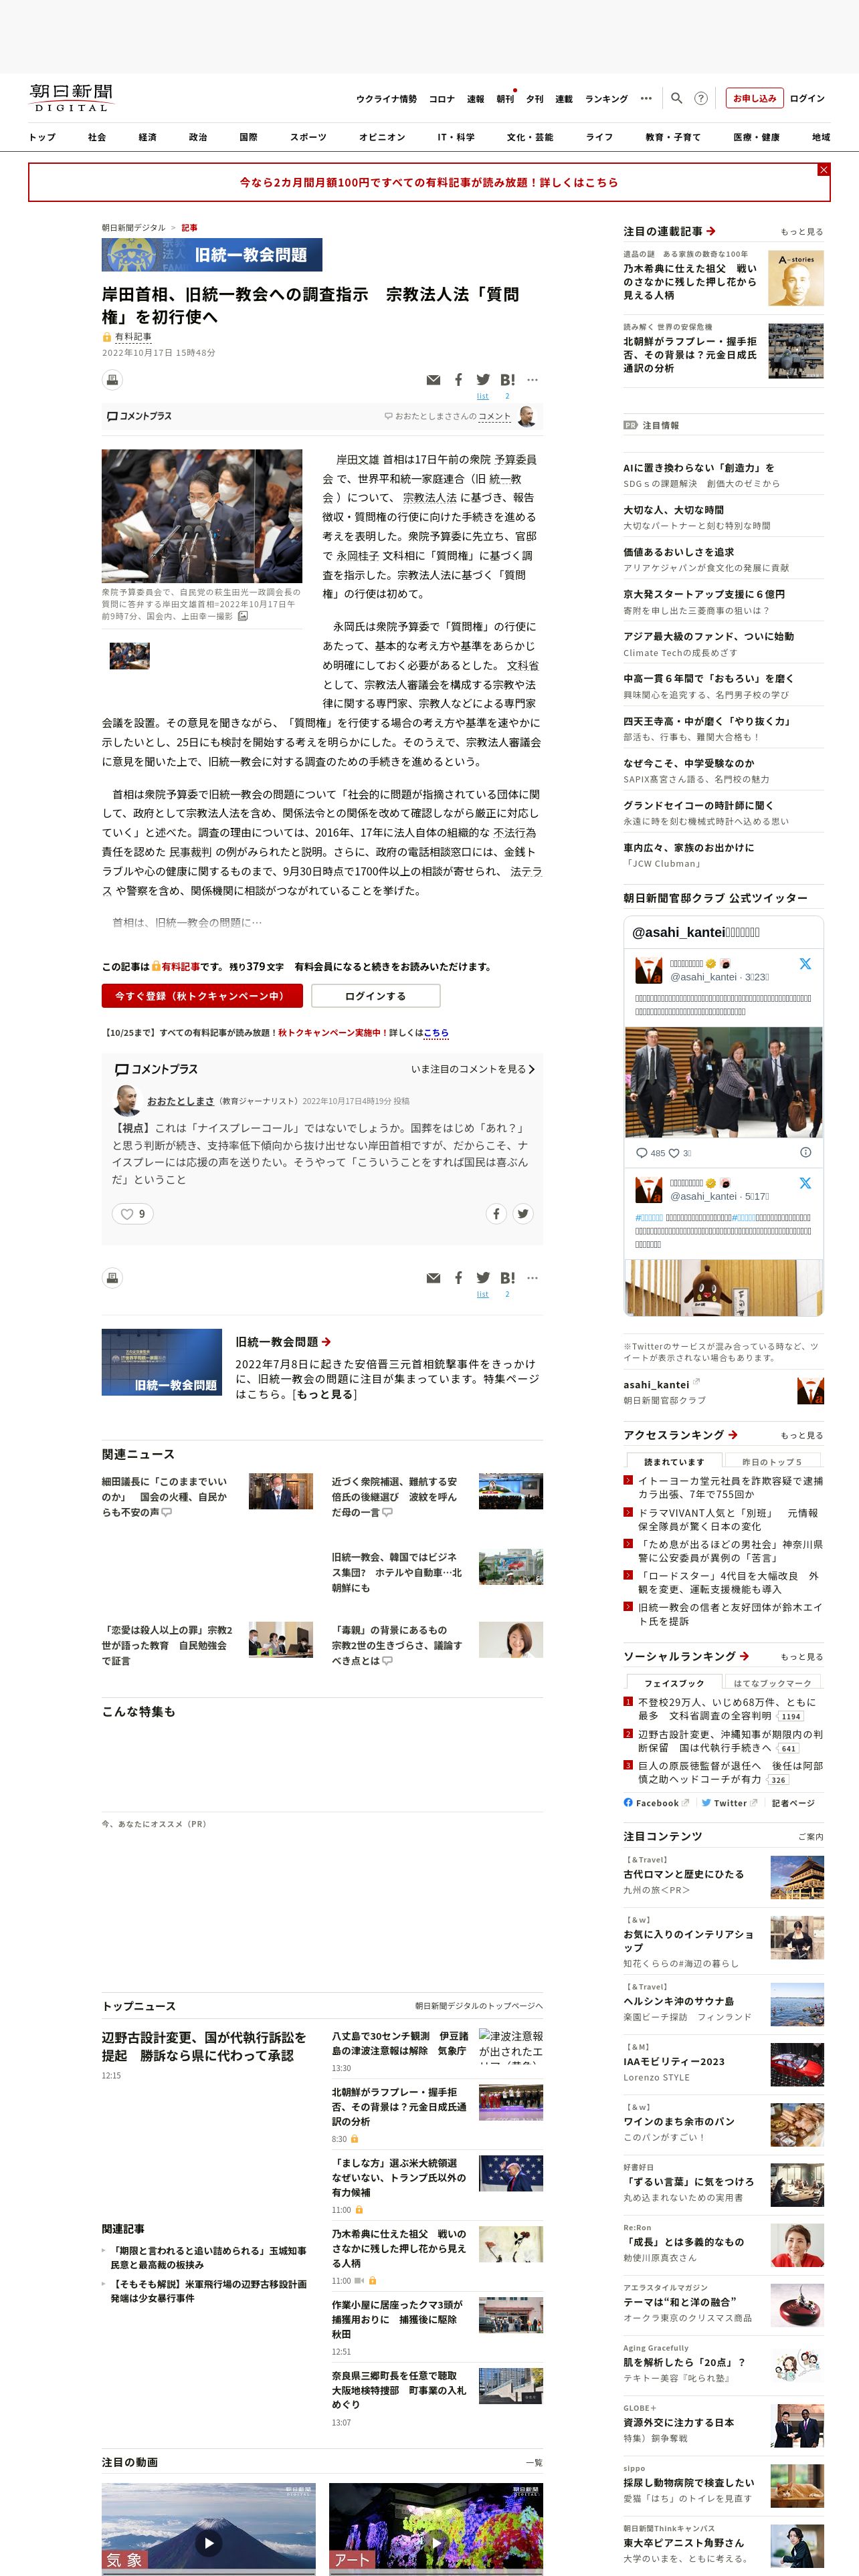Click もっと見る beside ソーシャルランキング
This screenshot has width=859, height=2576.
pos(802,1658)
